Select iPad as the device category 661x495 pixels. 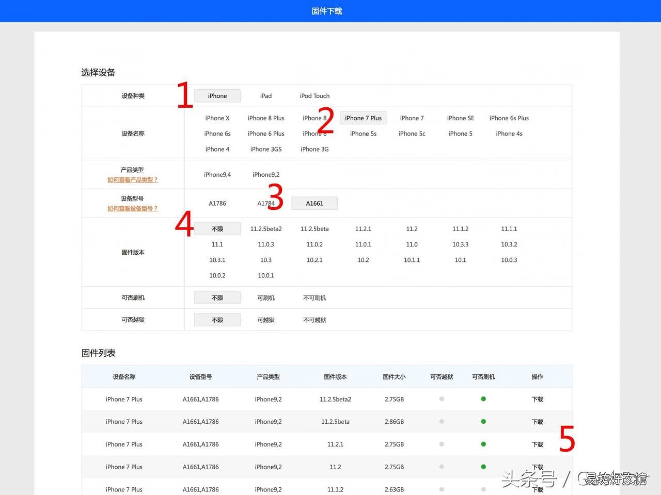coord(266,96)
